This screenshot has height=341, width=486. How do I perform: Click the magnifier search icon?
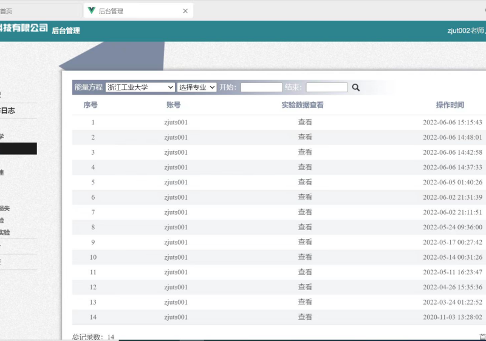[x=356, y=87]
